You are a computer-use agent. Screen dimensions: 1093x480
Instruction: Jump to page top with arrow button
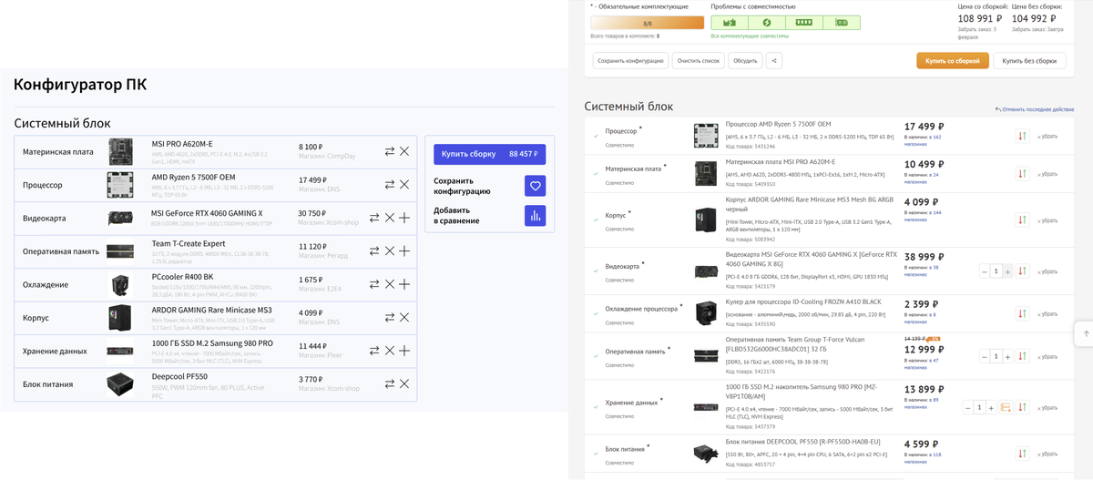(1086, 333)
